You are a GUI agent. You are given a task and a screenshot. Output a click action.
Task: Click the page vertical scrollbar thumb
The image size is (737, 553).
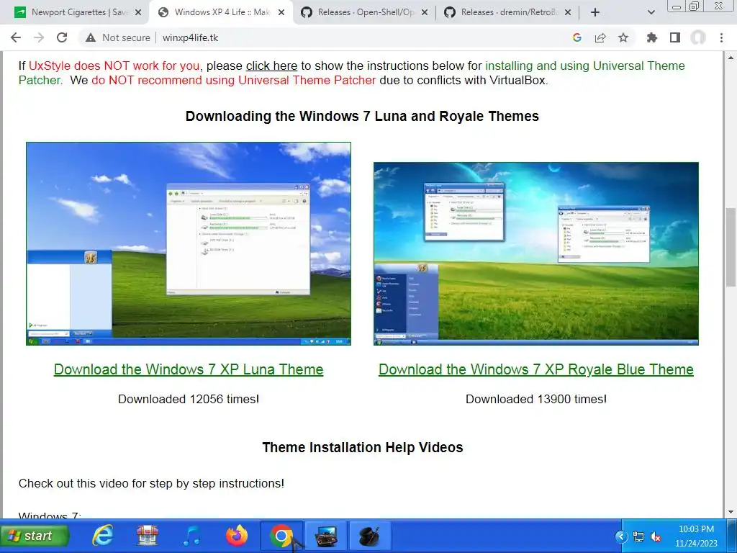coord(731,247)
